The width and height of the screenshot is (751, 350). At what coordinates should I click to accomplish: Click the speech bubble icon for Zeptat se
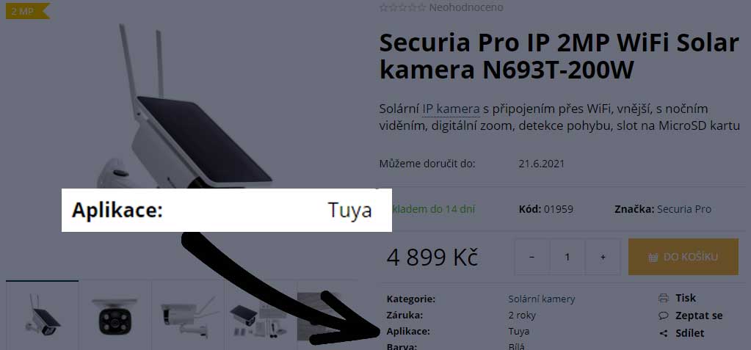point(664,316)
